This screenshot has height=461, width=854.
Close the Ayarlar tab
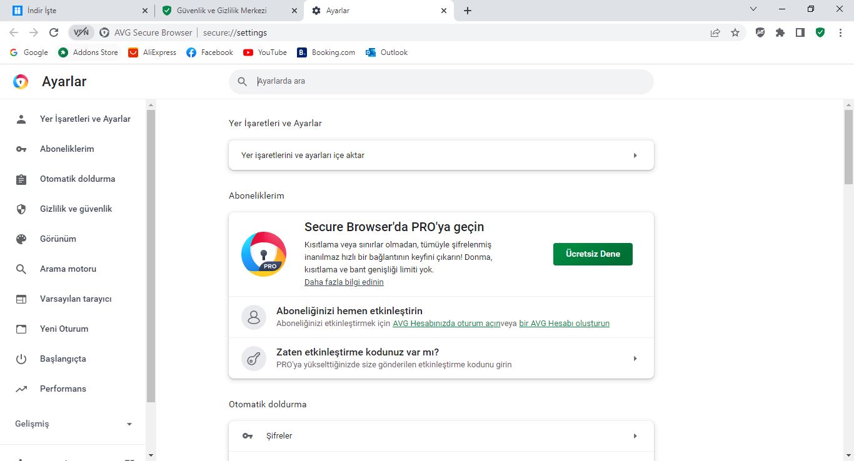pyautogui.click(x=444, y=11)
